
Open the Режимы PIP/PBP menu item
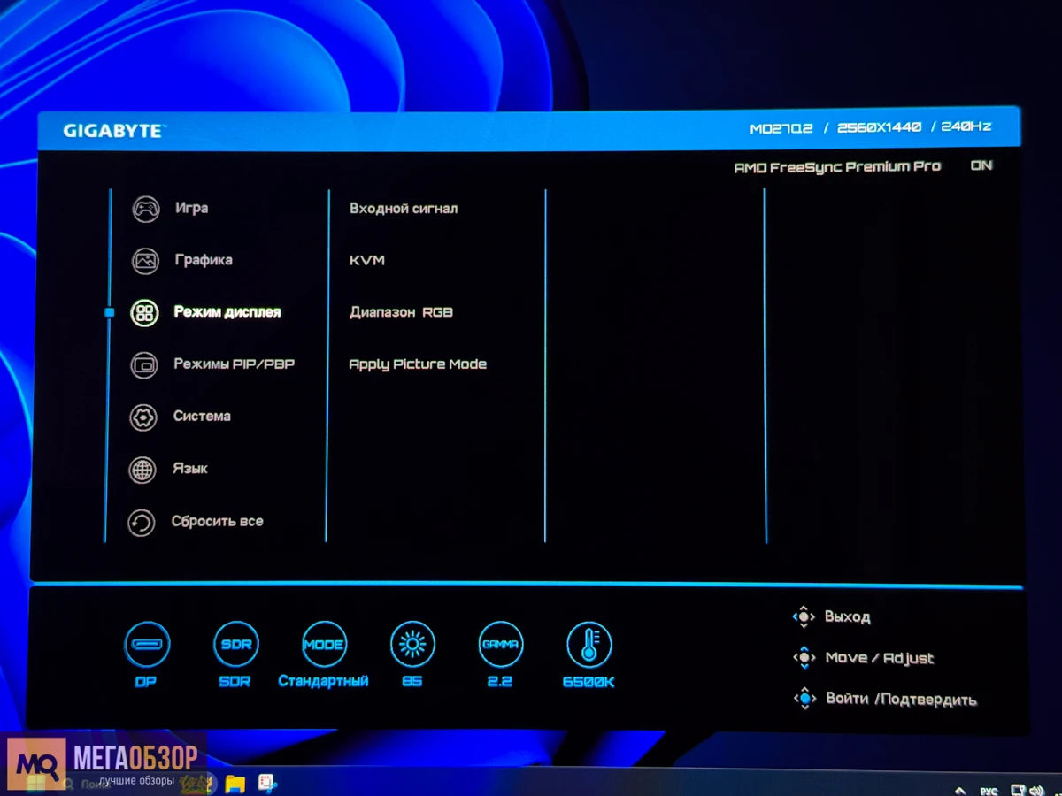point(234,364)
